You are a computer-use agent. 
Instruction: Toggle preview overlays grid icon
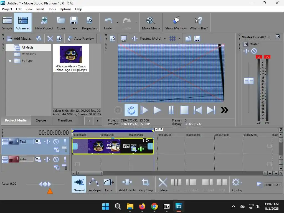pyautogui.click(x=173, y=38)
